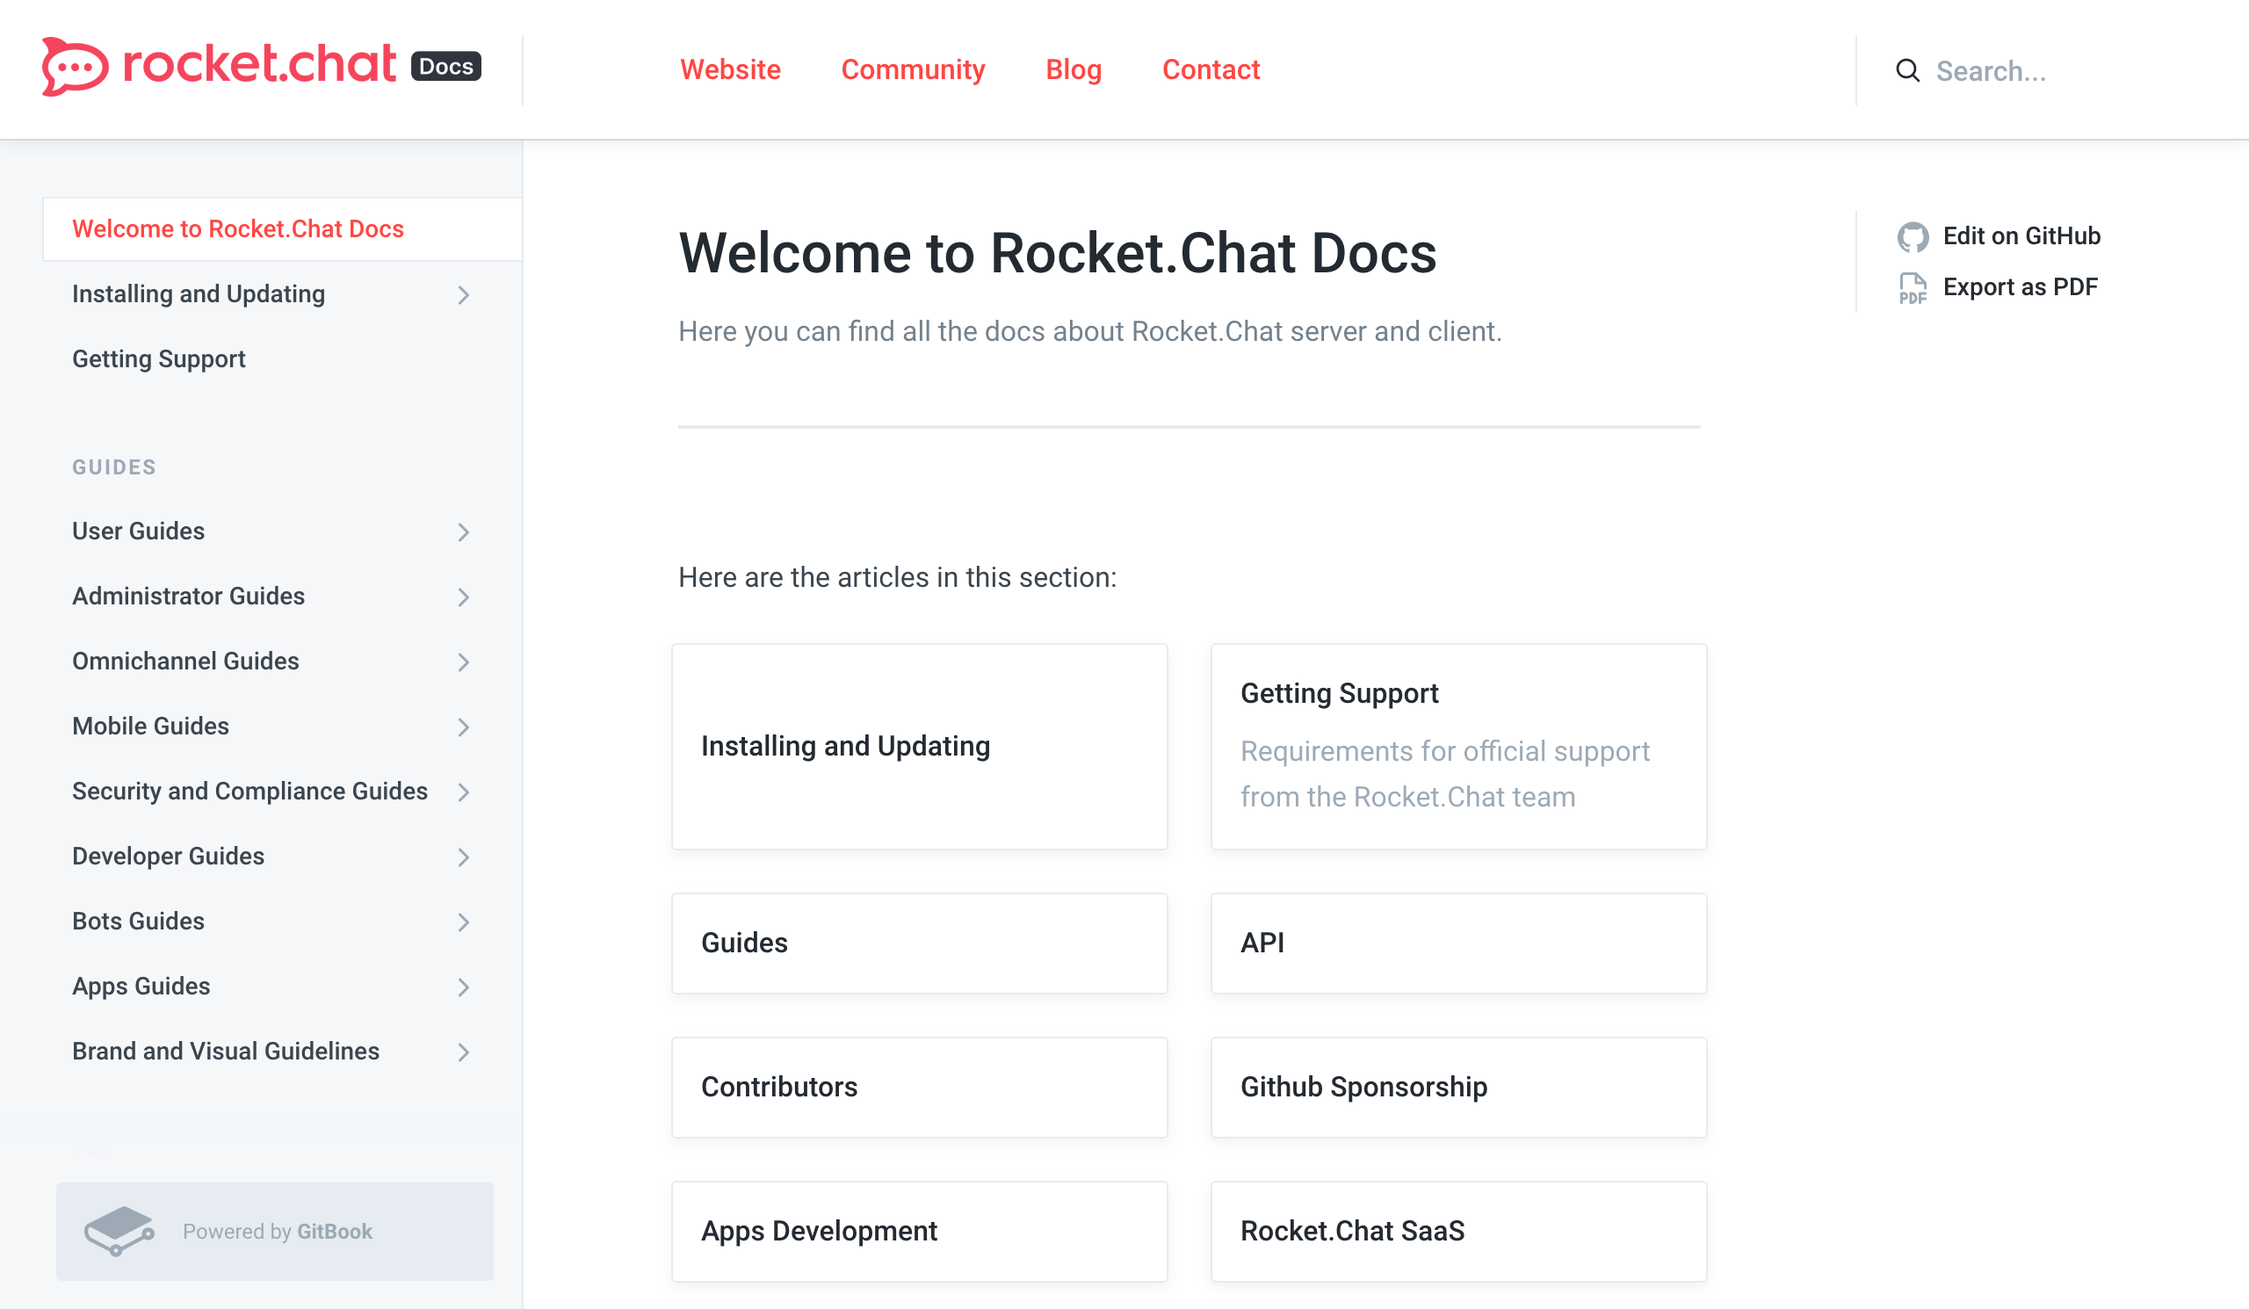Viewport: 2249px width, 1309px height.
Task: Open the Website nav link
Action: 730,69
